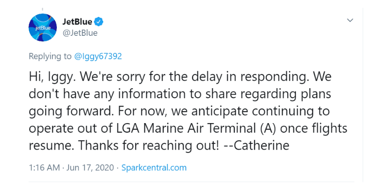376x186 pixels.
Task: Click the blue verified badge
Action: pyautogui.click(x=99, y=22)
